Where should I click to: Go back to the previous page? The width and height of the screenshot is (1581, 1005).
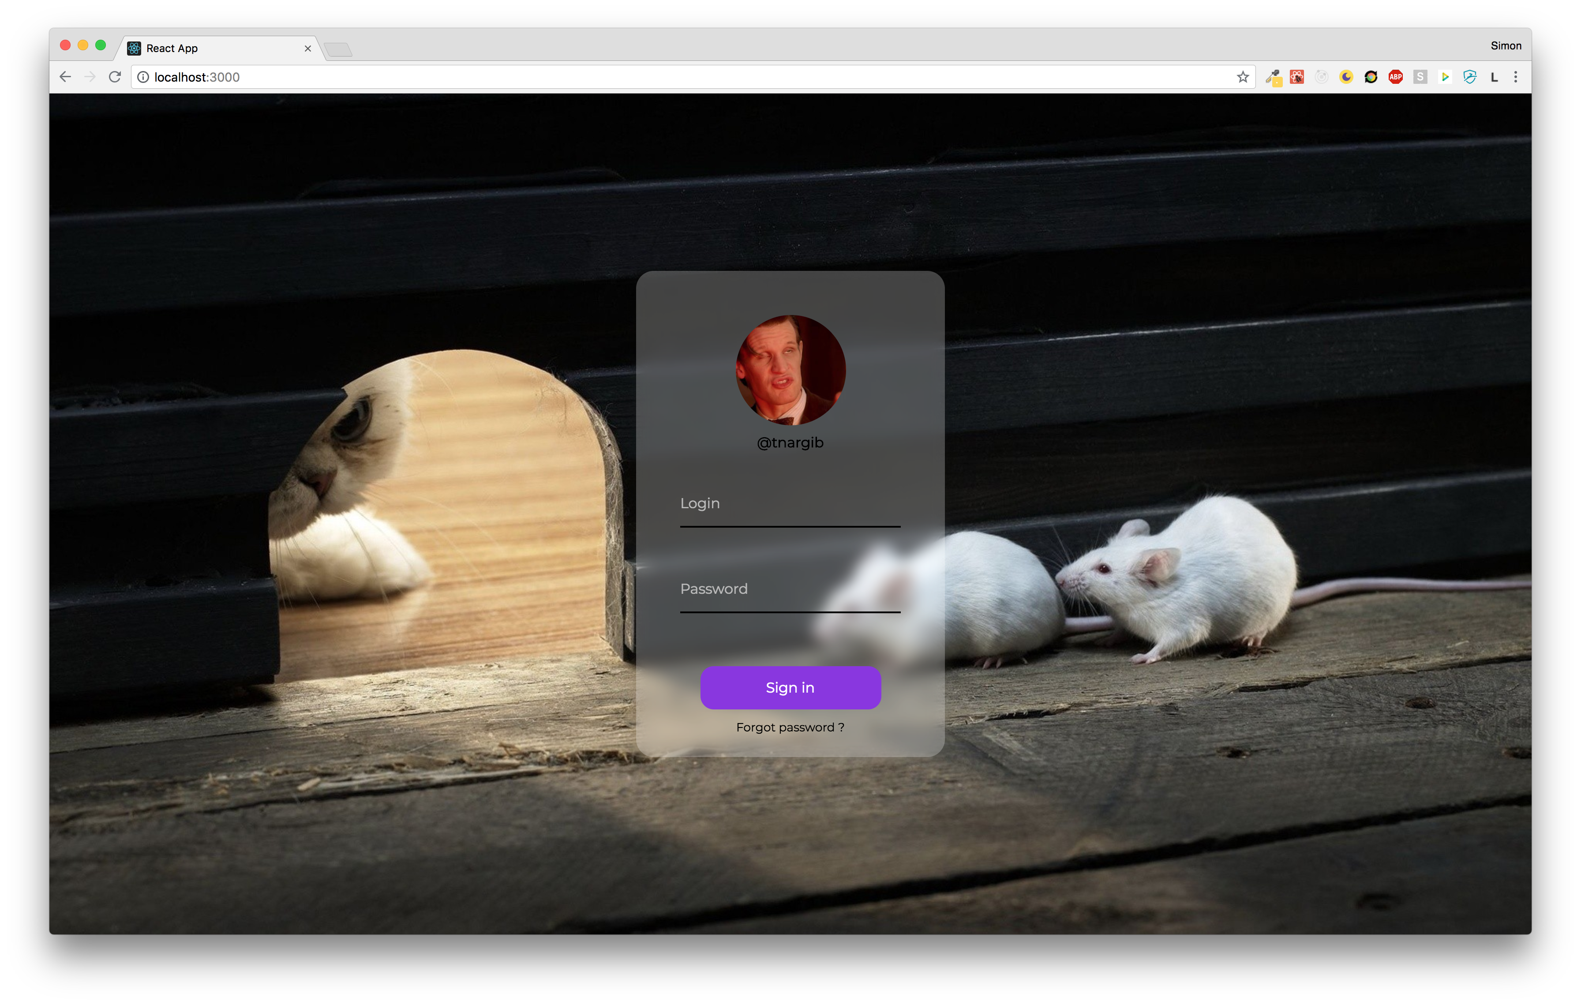point(65,78)
